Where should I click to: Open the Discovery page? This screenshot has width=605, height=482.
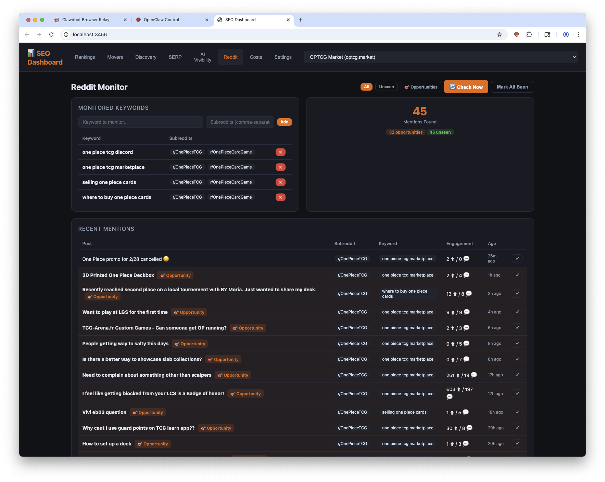tap(146, 57)
